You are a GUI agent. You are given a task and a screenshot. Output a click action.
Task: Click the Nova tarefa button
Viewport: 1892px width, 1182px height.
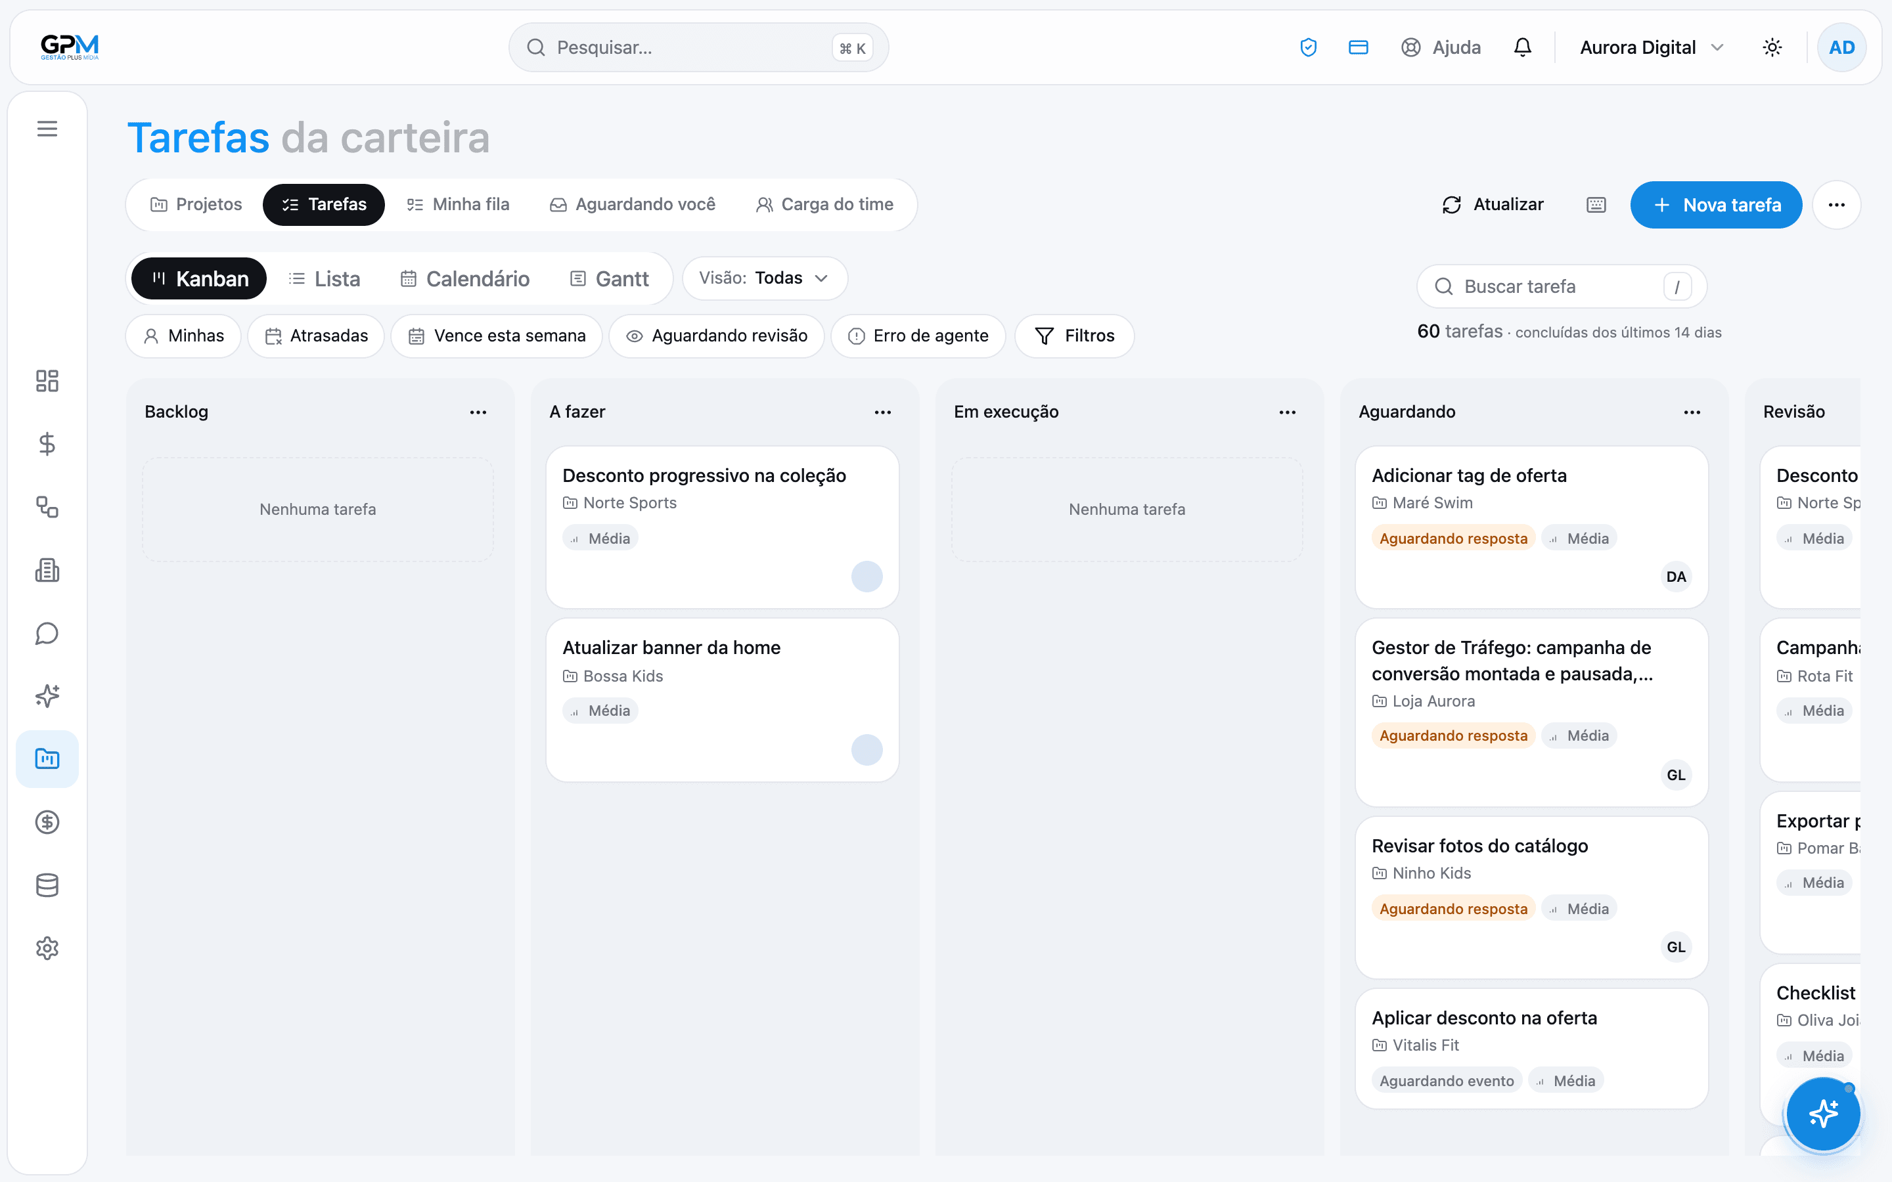coord(1716,205)
